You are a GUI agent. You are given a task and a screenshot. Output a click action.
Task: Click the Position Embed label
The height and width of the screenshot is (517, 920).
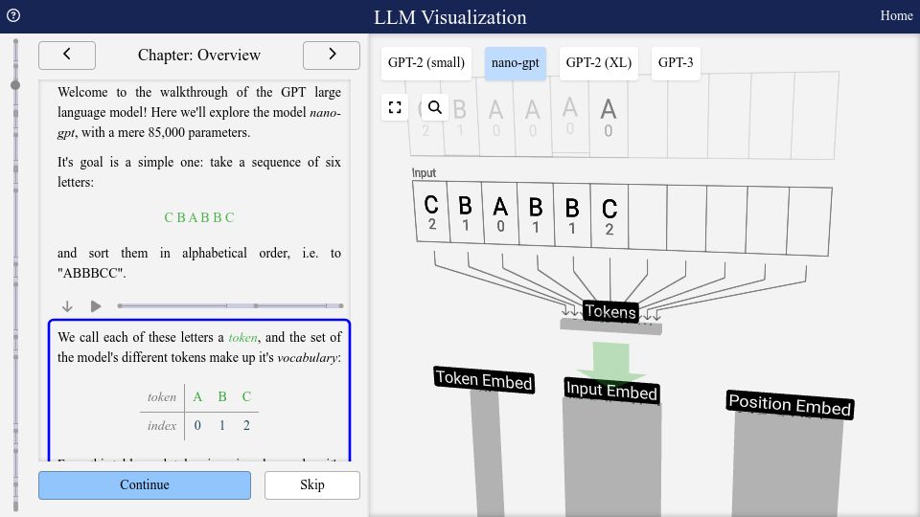[790, 404]
